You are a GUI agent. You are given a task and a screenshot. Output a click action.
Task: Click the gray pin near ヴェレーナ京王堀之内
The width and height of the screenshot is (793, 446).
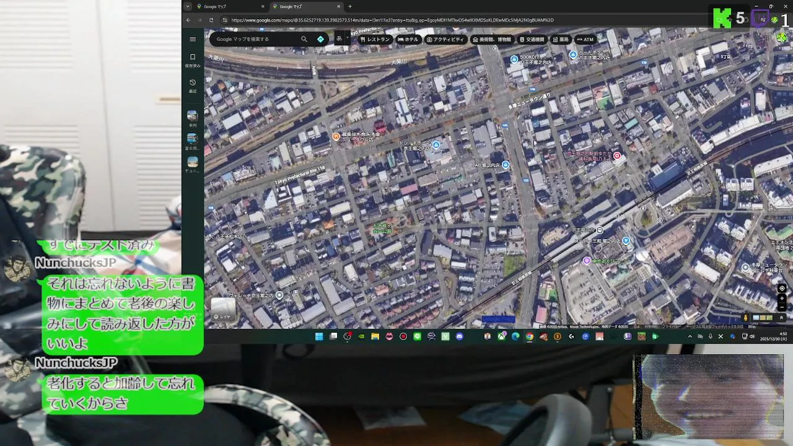279,295
